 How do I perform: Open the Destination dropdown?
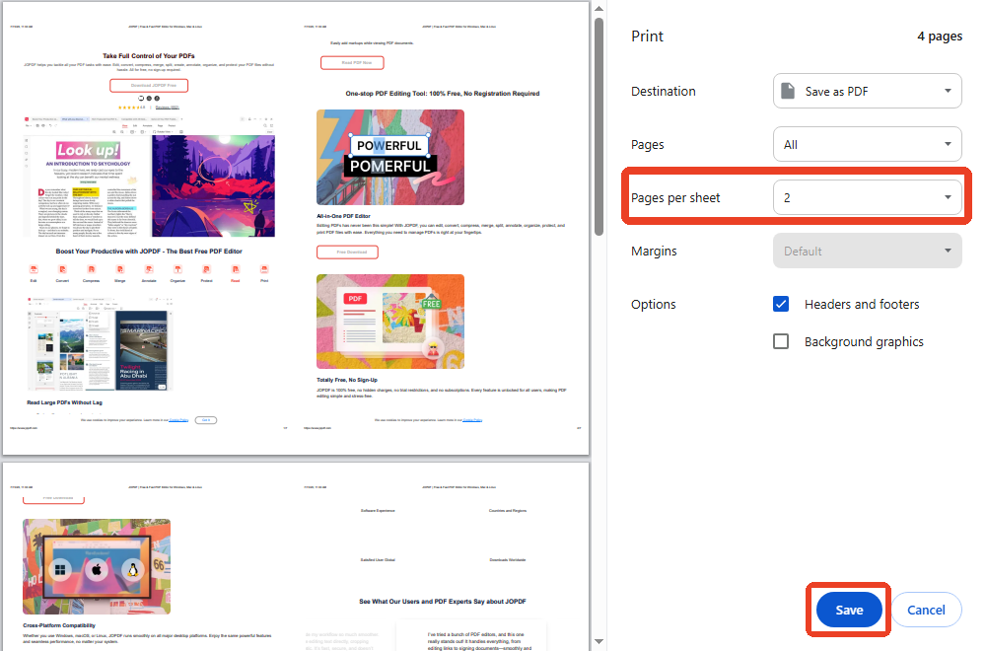(867, 91)
